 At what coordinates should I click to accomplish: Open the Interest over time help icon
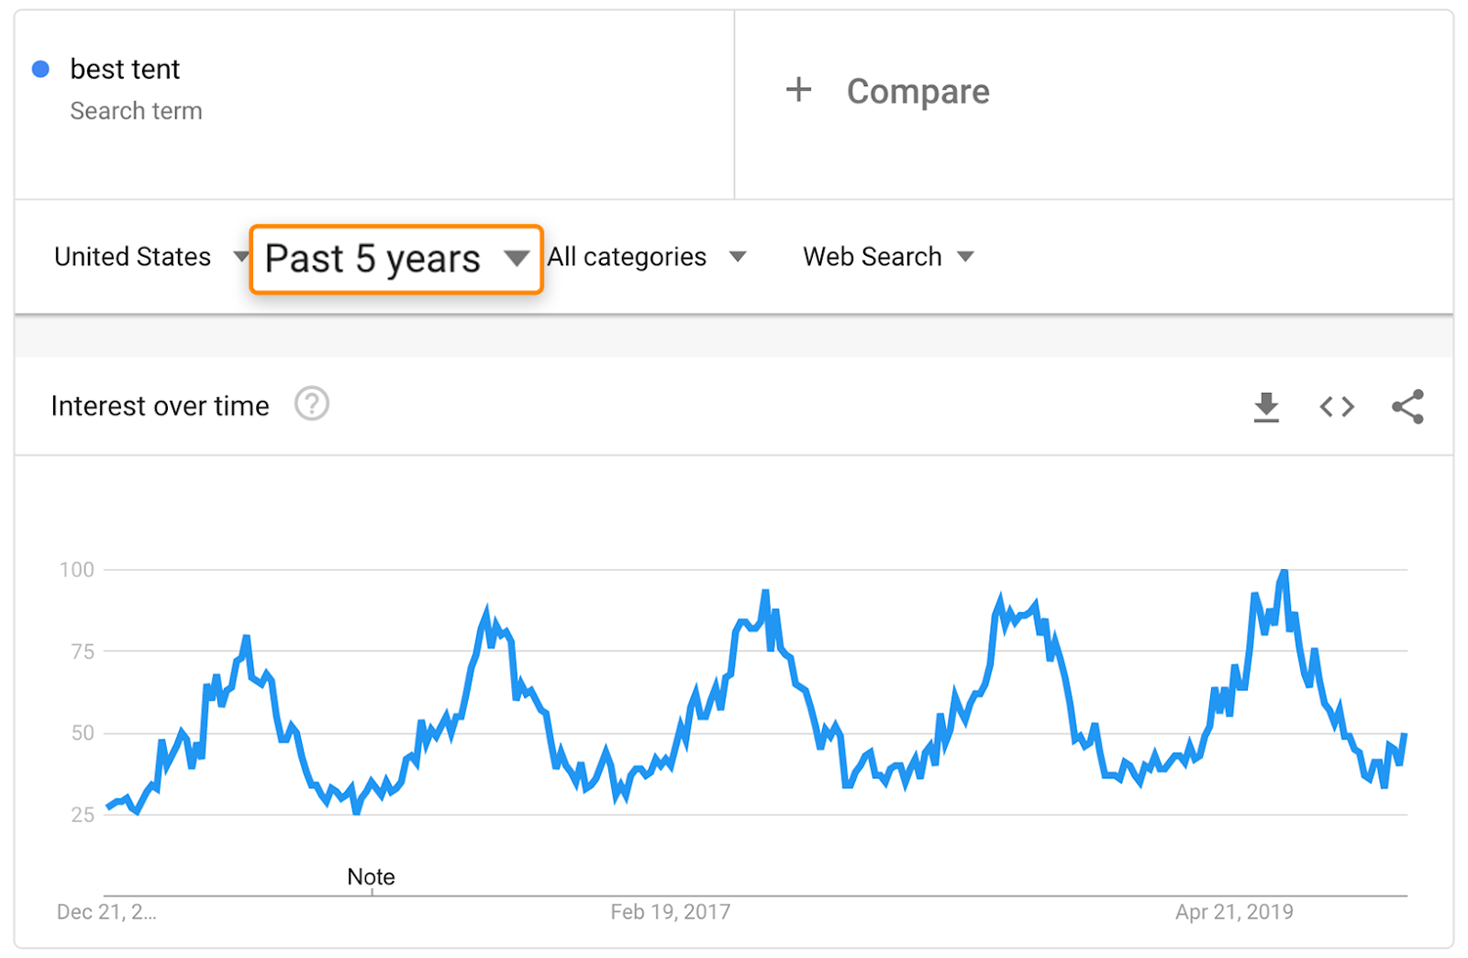coord(312,404)
